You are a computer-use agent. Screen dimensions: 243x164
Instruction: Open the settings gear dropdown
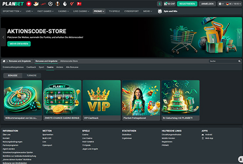pyautogui.click(x=221, y=3)
